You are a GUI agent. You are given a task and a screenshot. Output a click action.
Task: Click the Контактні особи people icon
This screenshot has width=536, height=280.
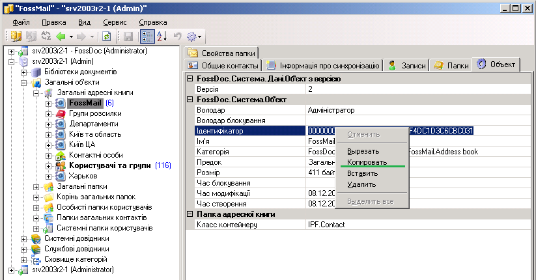click(x=60, y=155)
